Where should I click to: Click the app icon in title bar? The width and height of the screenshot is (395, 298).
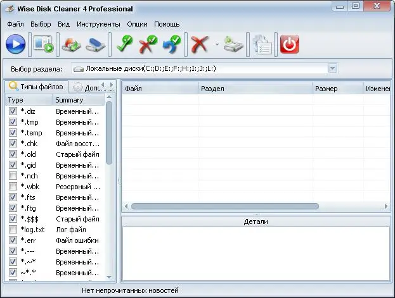click(x=10, y=9)
